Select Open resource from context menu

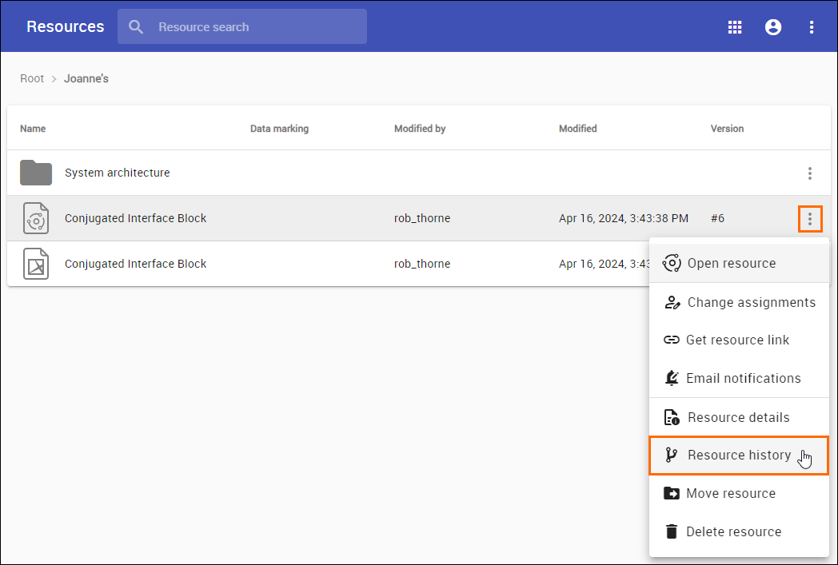(731, 264)
